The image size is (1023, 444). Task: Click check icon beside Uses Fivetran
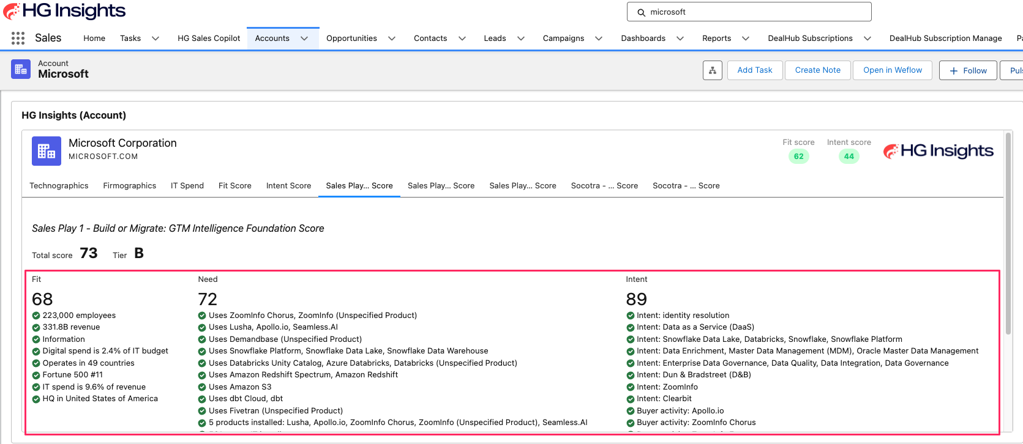202,412
